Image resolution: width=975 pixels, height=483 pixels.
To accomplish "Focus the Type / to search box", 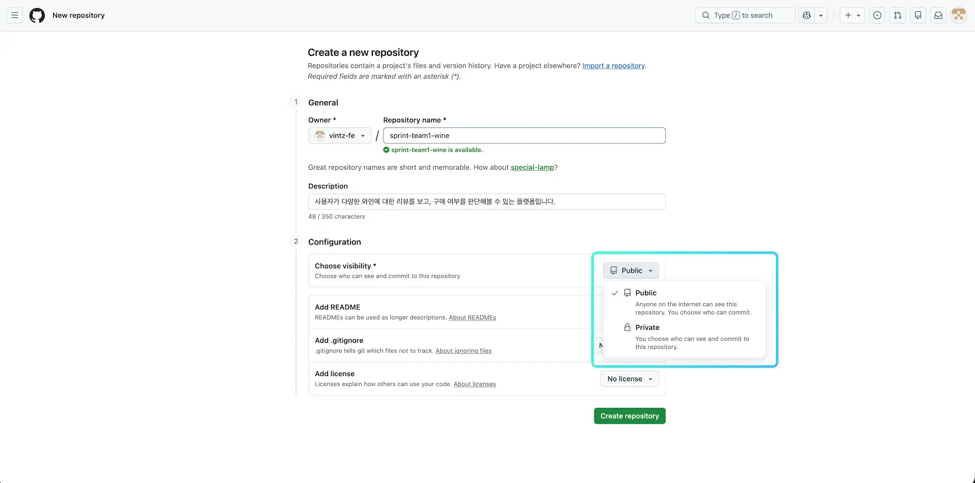I will (x=745, y=15).
